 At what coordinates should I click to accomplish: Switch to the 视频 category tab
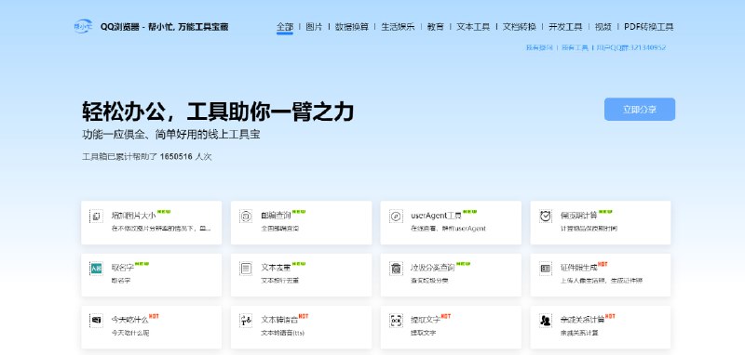pos(603,27)
